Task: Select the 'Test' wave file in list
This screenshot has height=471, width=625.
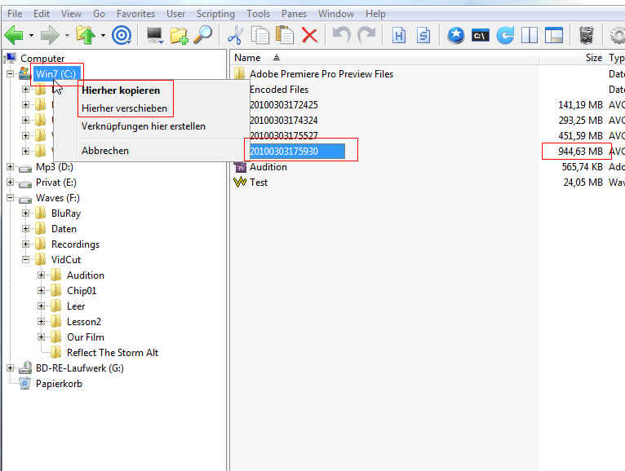Action: (258, 183)
